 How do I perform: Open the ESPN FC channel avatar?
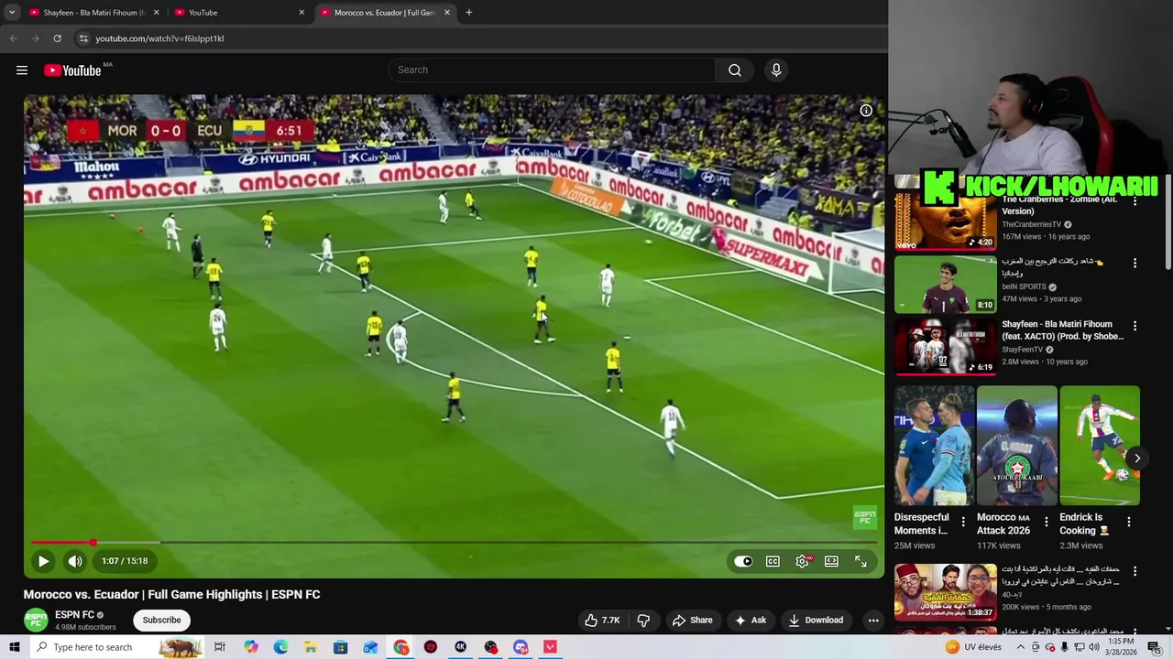pyautogui.click(x=36, y=620)
